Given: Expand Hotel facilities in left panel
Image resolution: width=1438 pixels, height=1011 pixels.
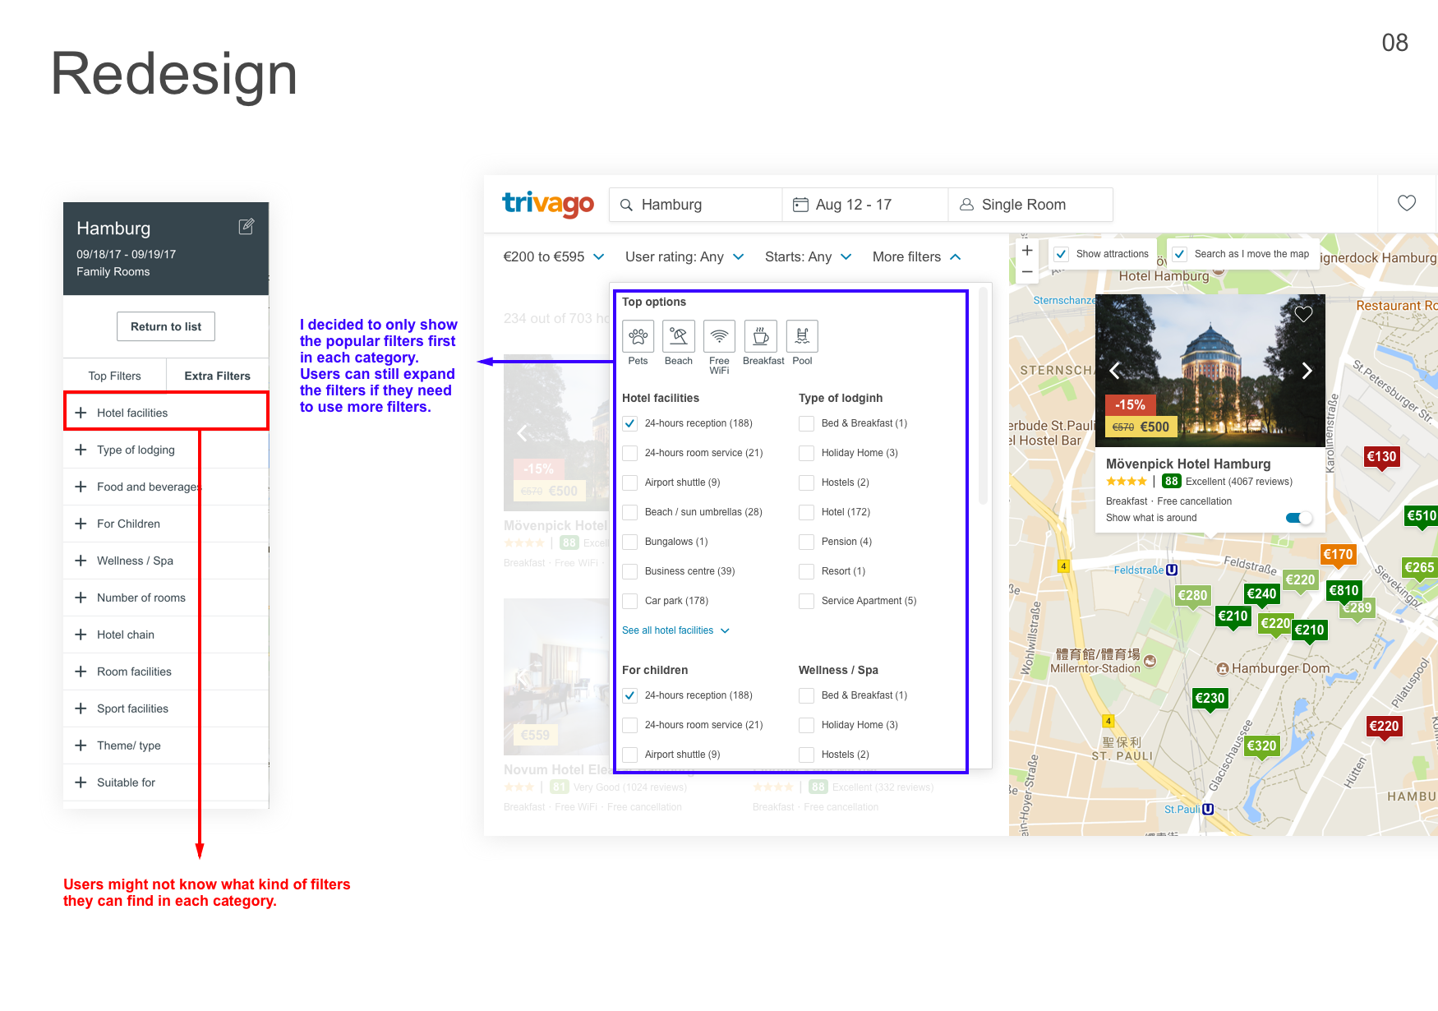Looking at the screenshot, I should click(x=166, y=413).
